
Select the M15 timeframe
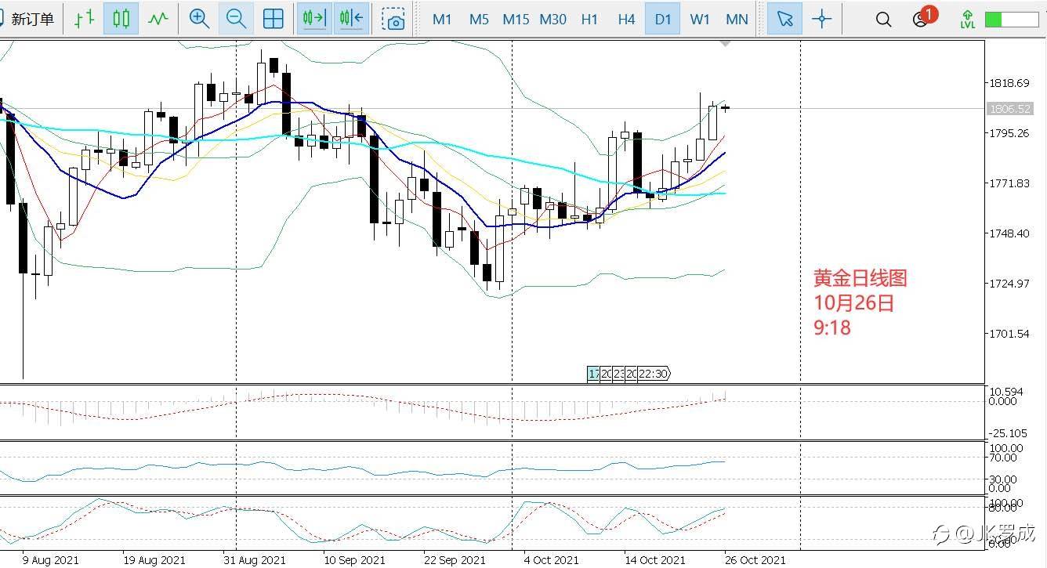[x=516, y=20]
